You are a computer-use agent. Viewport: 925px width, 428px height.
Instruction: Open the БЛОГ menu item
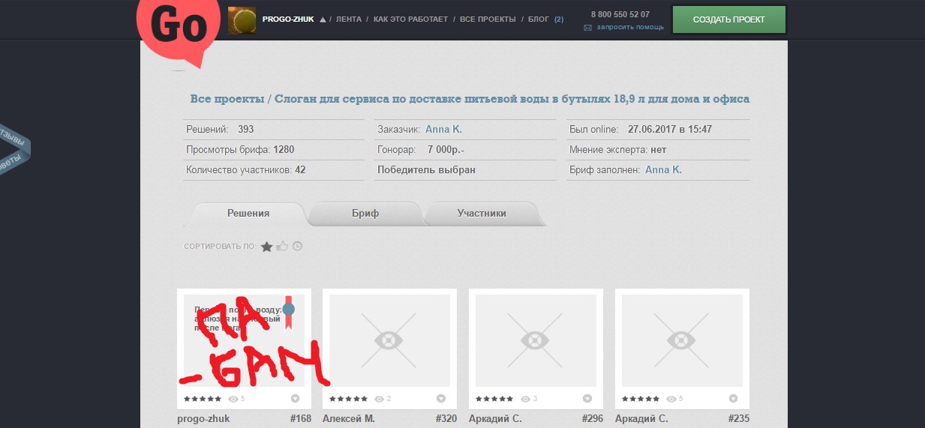point(539,19)
